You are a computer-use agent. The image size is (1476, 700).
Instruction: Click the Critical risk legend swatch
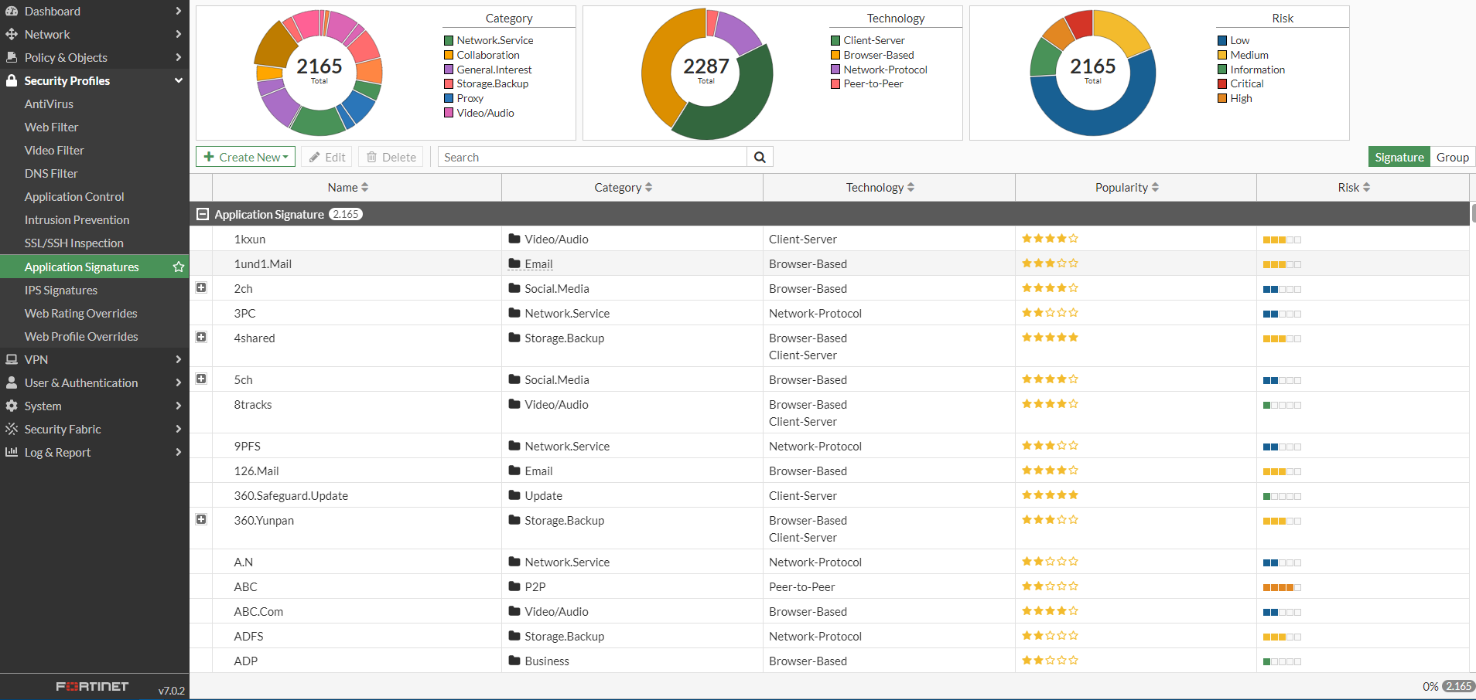[1222, 84]
